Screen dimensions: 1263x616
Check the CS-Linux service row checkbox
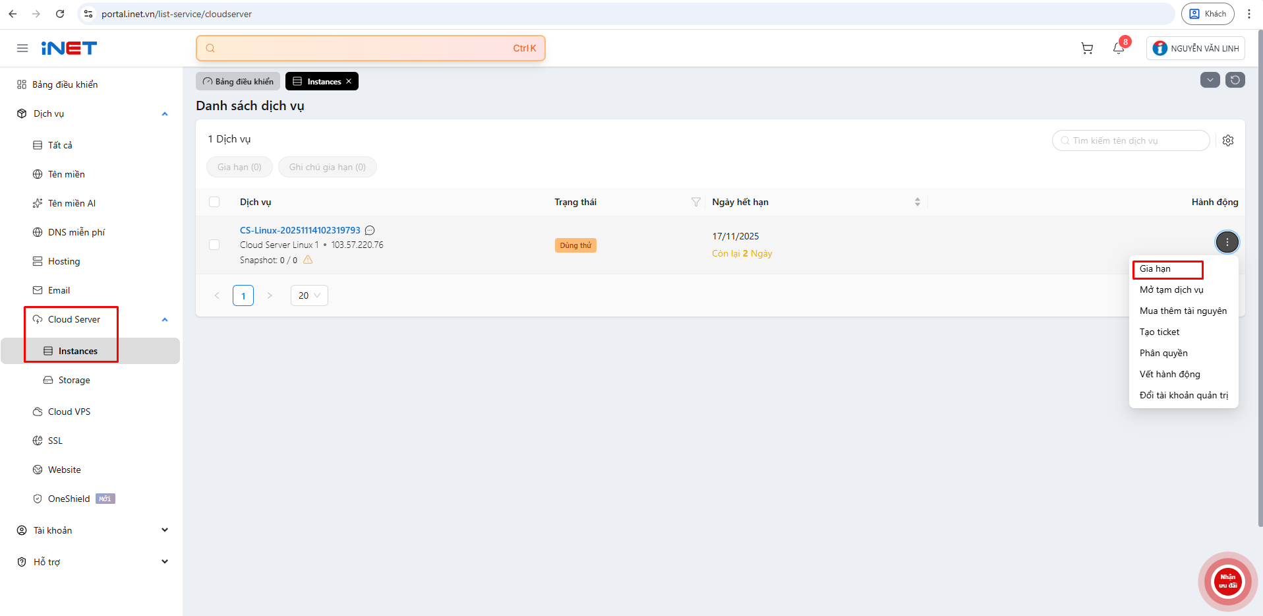(x=214, y=245)
